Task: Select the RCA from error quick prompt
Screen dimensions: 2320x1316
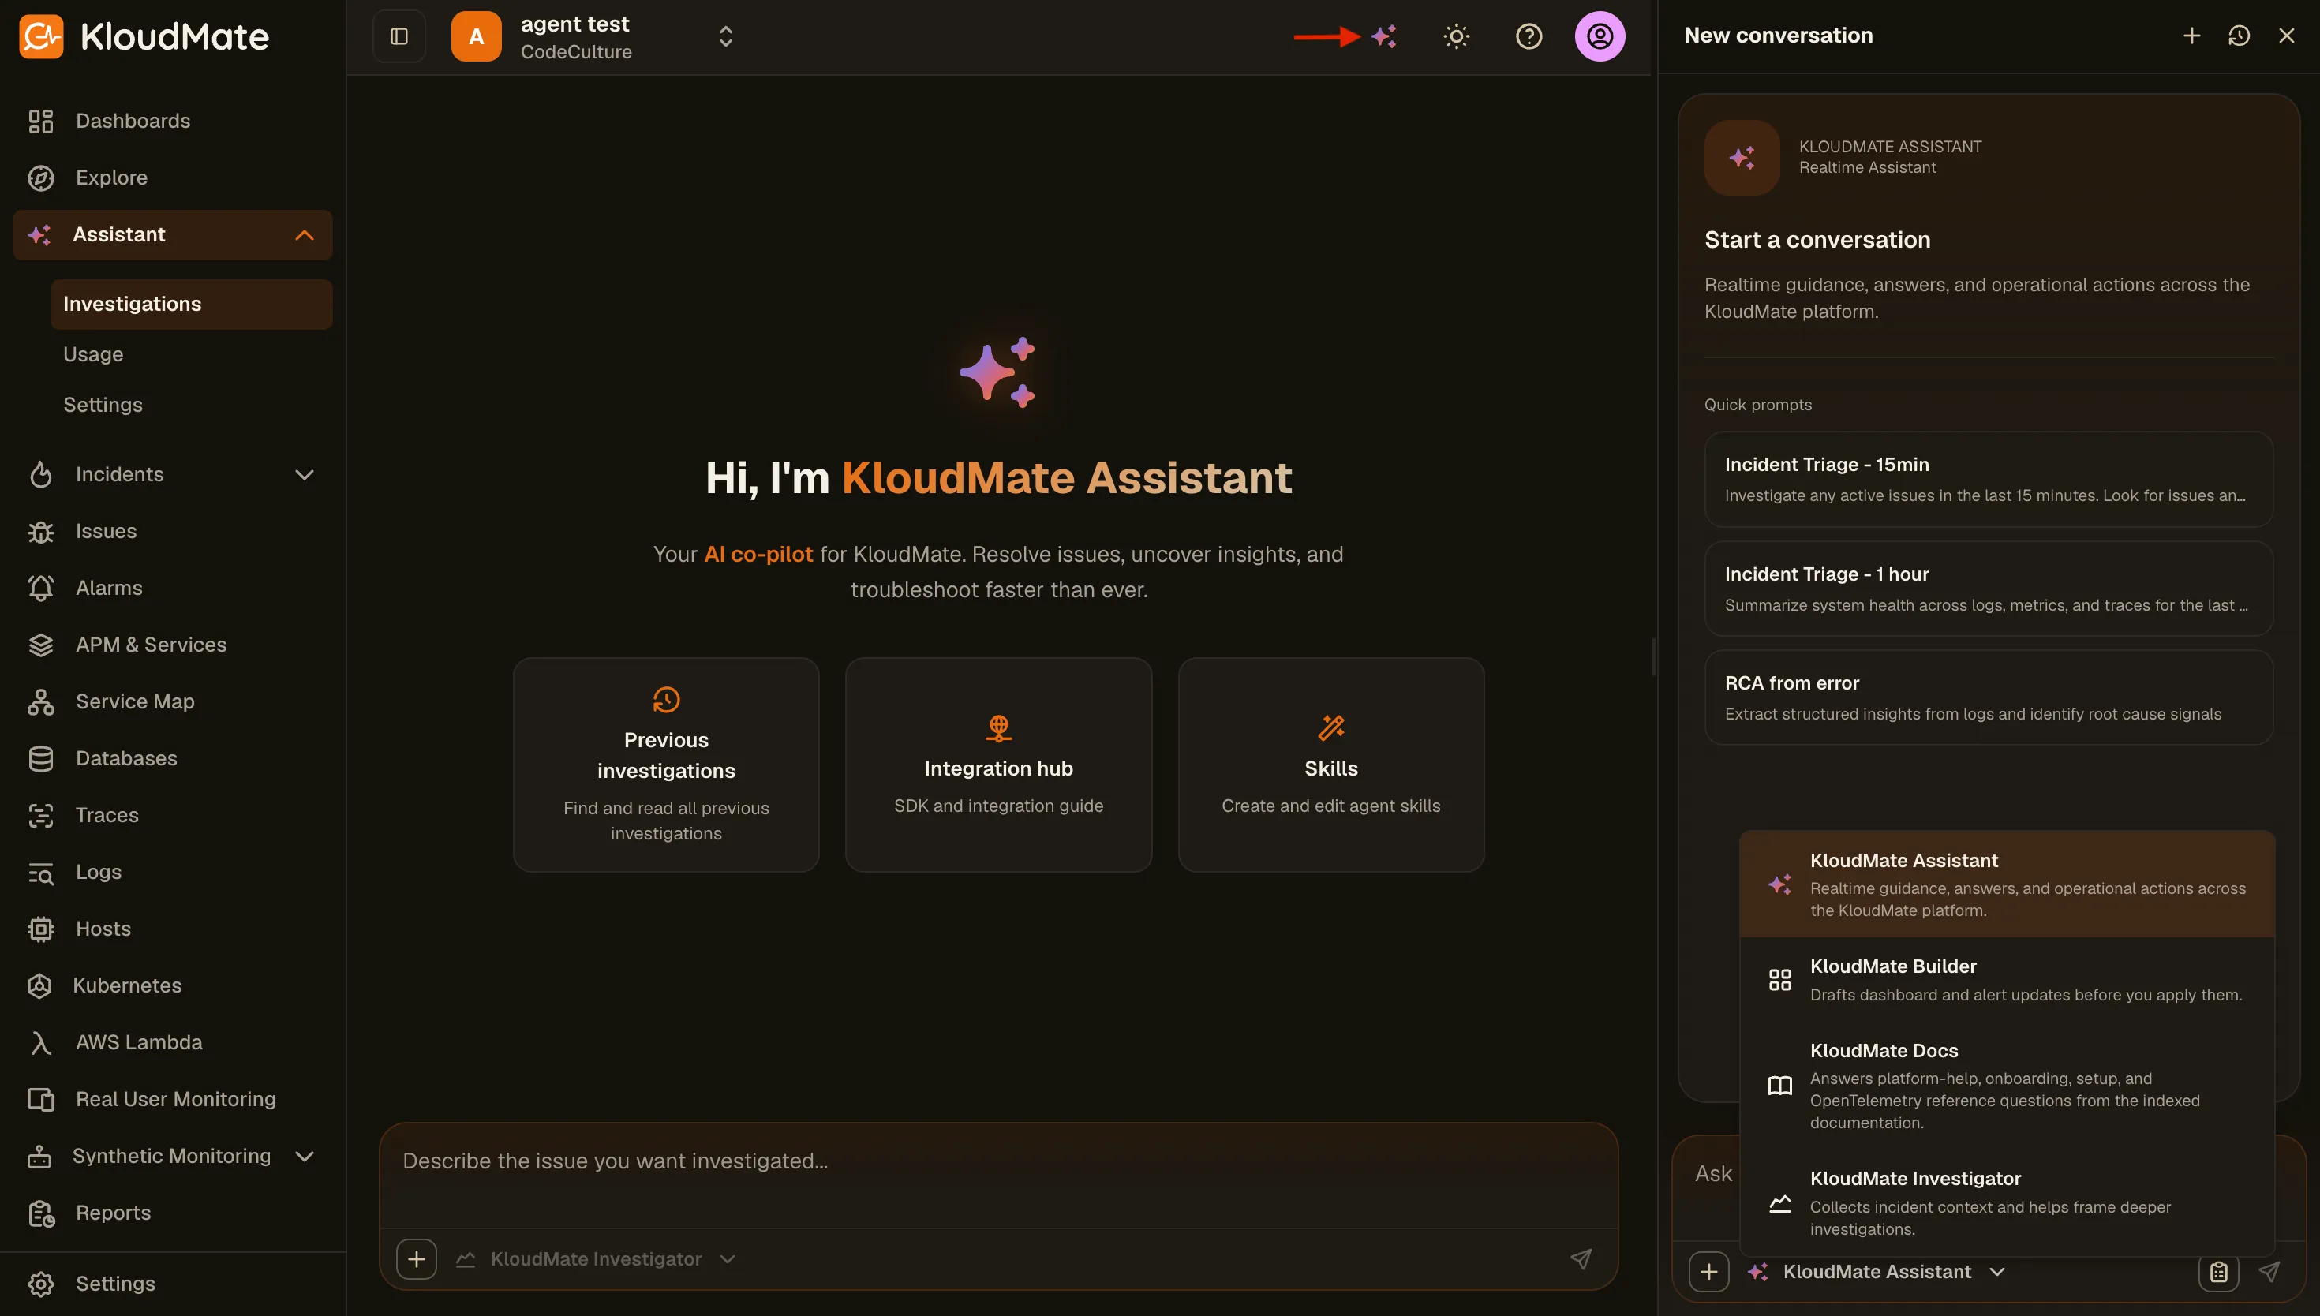Action: (x=1989, y=697)
